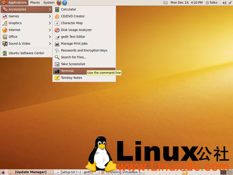Click the Show Desktop icon in bottom panel
Screen dimensions: 233x175
point(3,172)
